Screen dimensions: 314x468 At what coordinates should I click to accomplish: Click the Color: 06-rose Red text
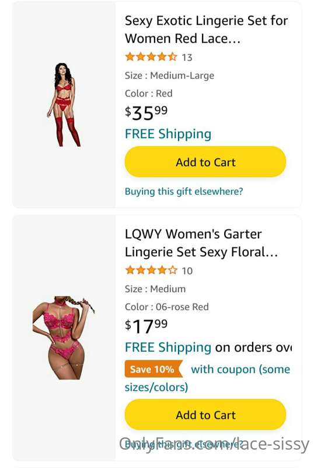click(167, 307)
